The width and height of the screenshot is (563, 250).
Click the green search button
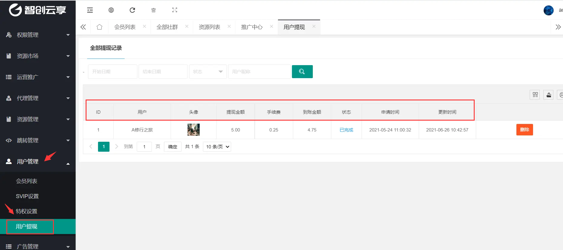tap(302, 71)
